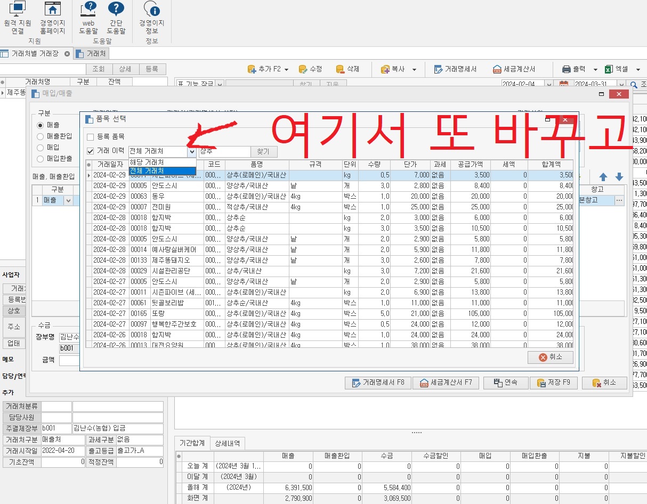
Task: Open the web 도움말 icon
Action: 88,10
